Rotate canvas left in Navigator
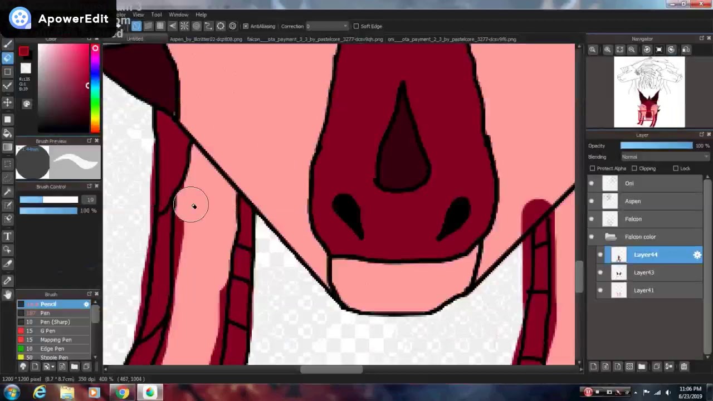713x401 pixels. coord(647,50)
